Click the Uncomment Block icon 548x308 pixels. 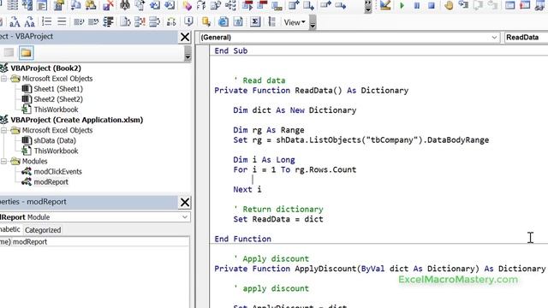[93, 22]
